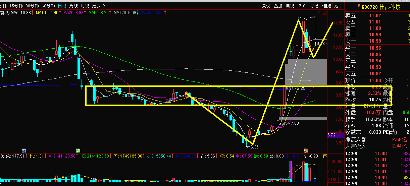This screenshot has width=410, height=186.
Task: Click the 卖三 price 11.00
Action: (375, 28)
